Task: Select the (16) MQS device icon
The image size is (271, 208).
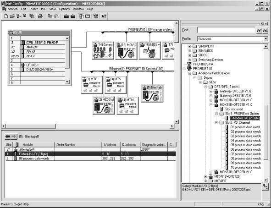Action: pyautogui.click(x=150, y=50)
